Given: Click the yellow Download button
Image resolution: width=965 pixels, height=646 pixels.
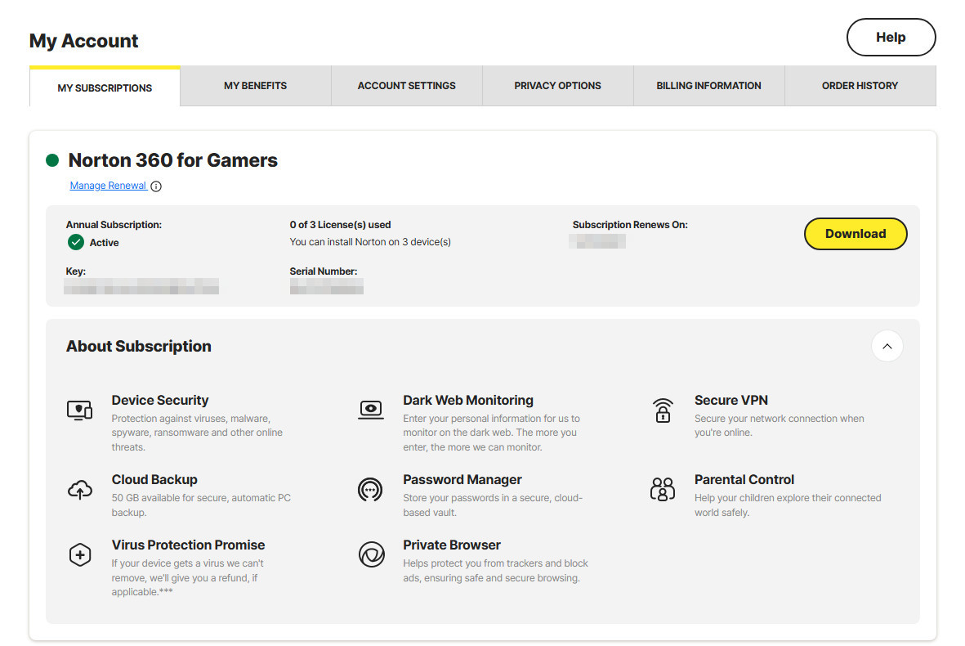Looking at the screenshot, I should [x=856, y=234].
